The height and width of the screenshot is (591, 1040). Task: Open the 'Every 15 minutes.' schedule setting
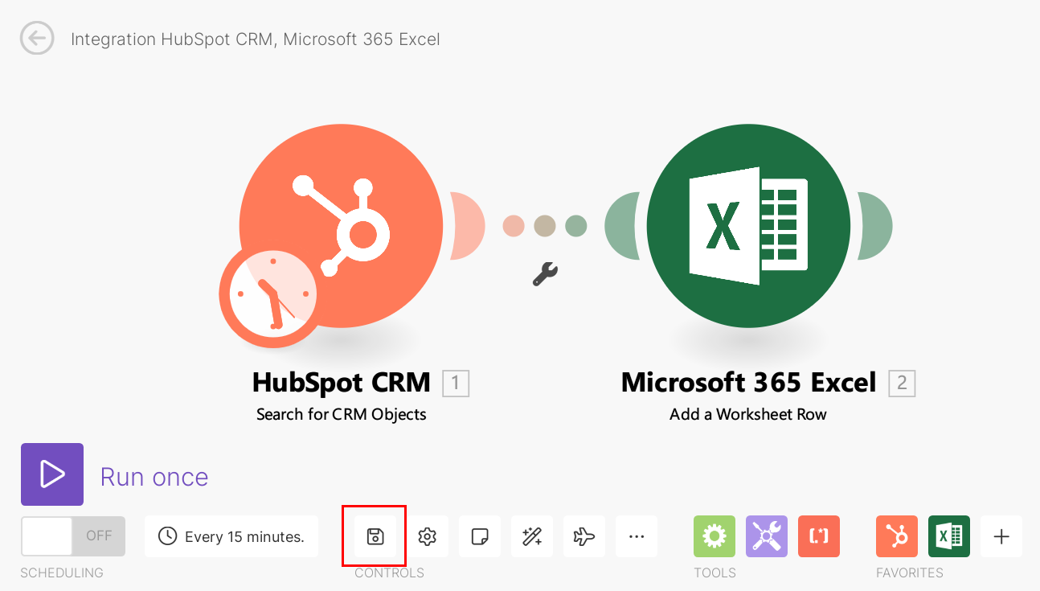[x=231, y=536]
